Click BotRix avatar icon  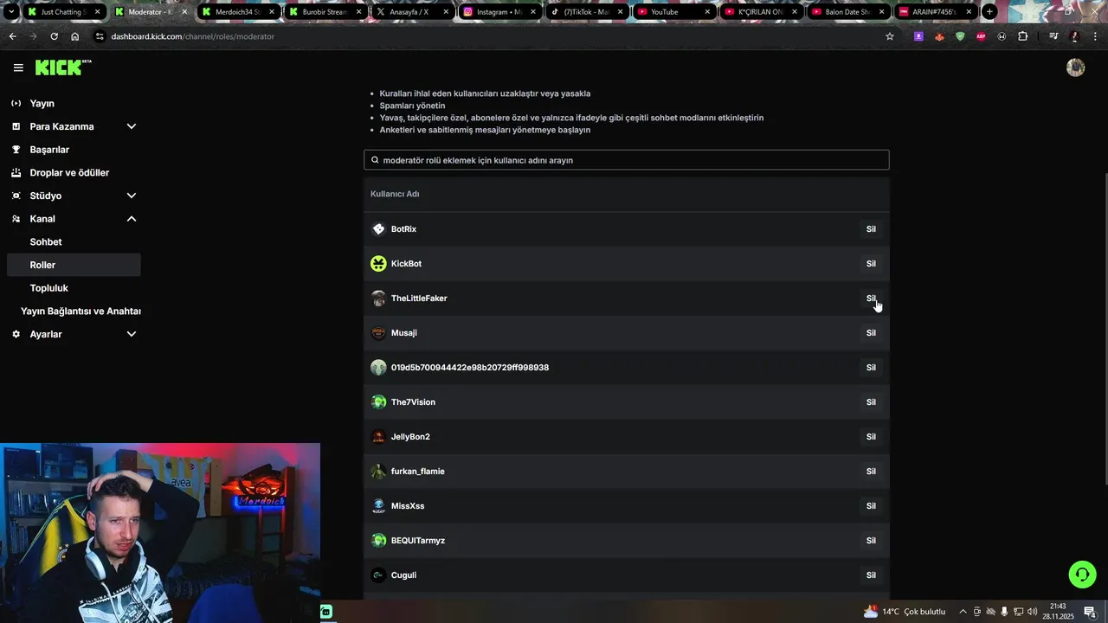click(x=378, y=229)
